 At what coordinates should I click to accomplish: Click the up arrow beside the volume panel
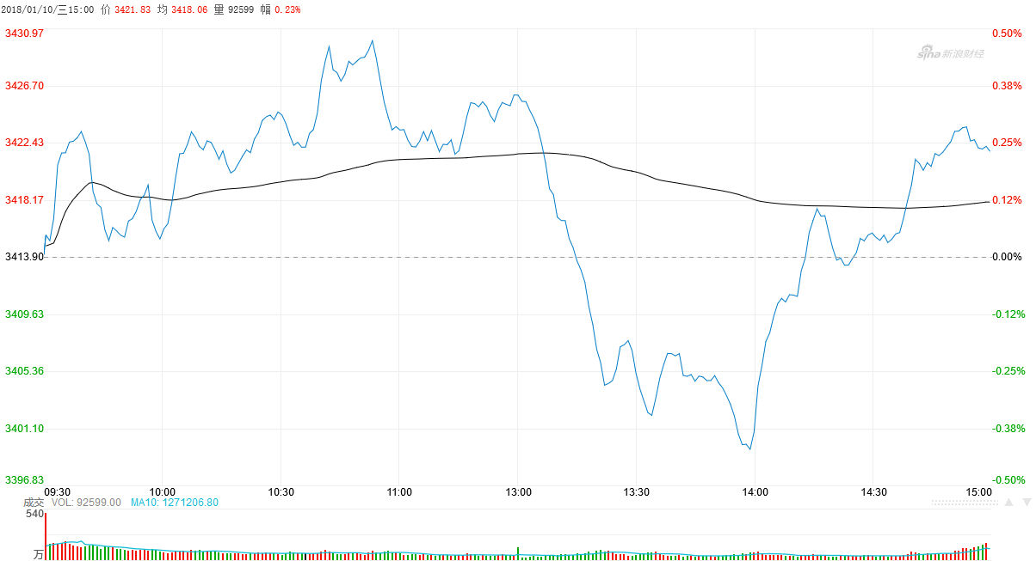coord(1008,503)
